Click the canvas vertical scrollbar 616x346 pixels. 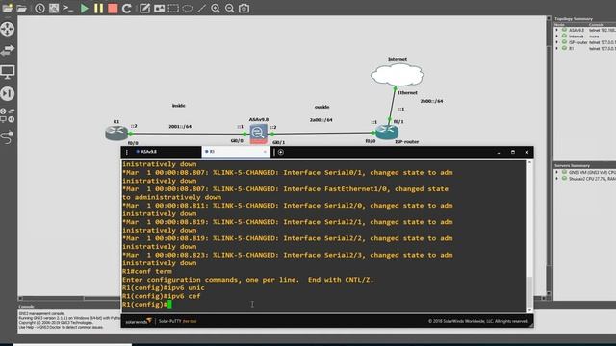(x=549, y=157)
